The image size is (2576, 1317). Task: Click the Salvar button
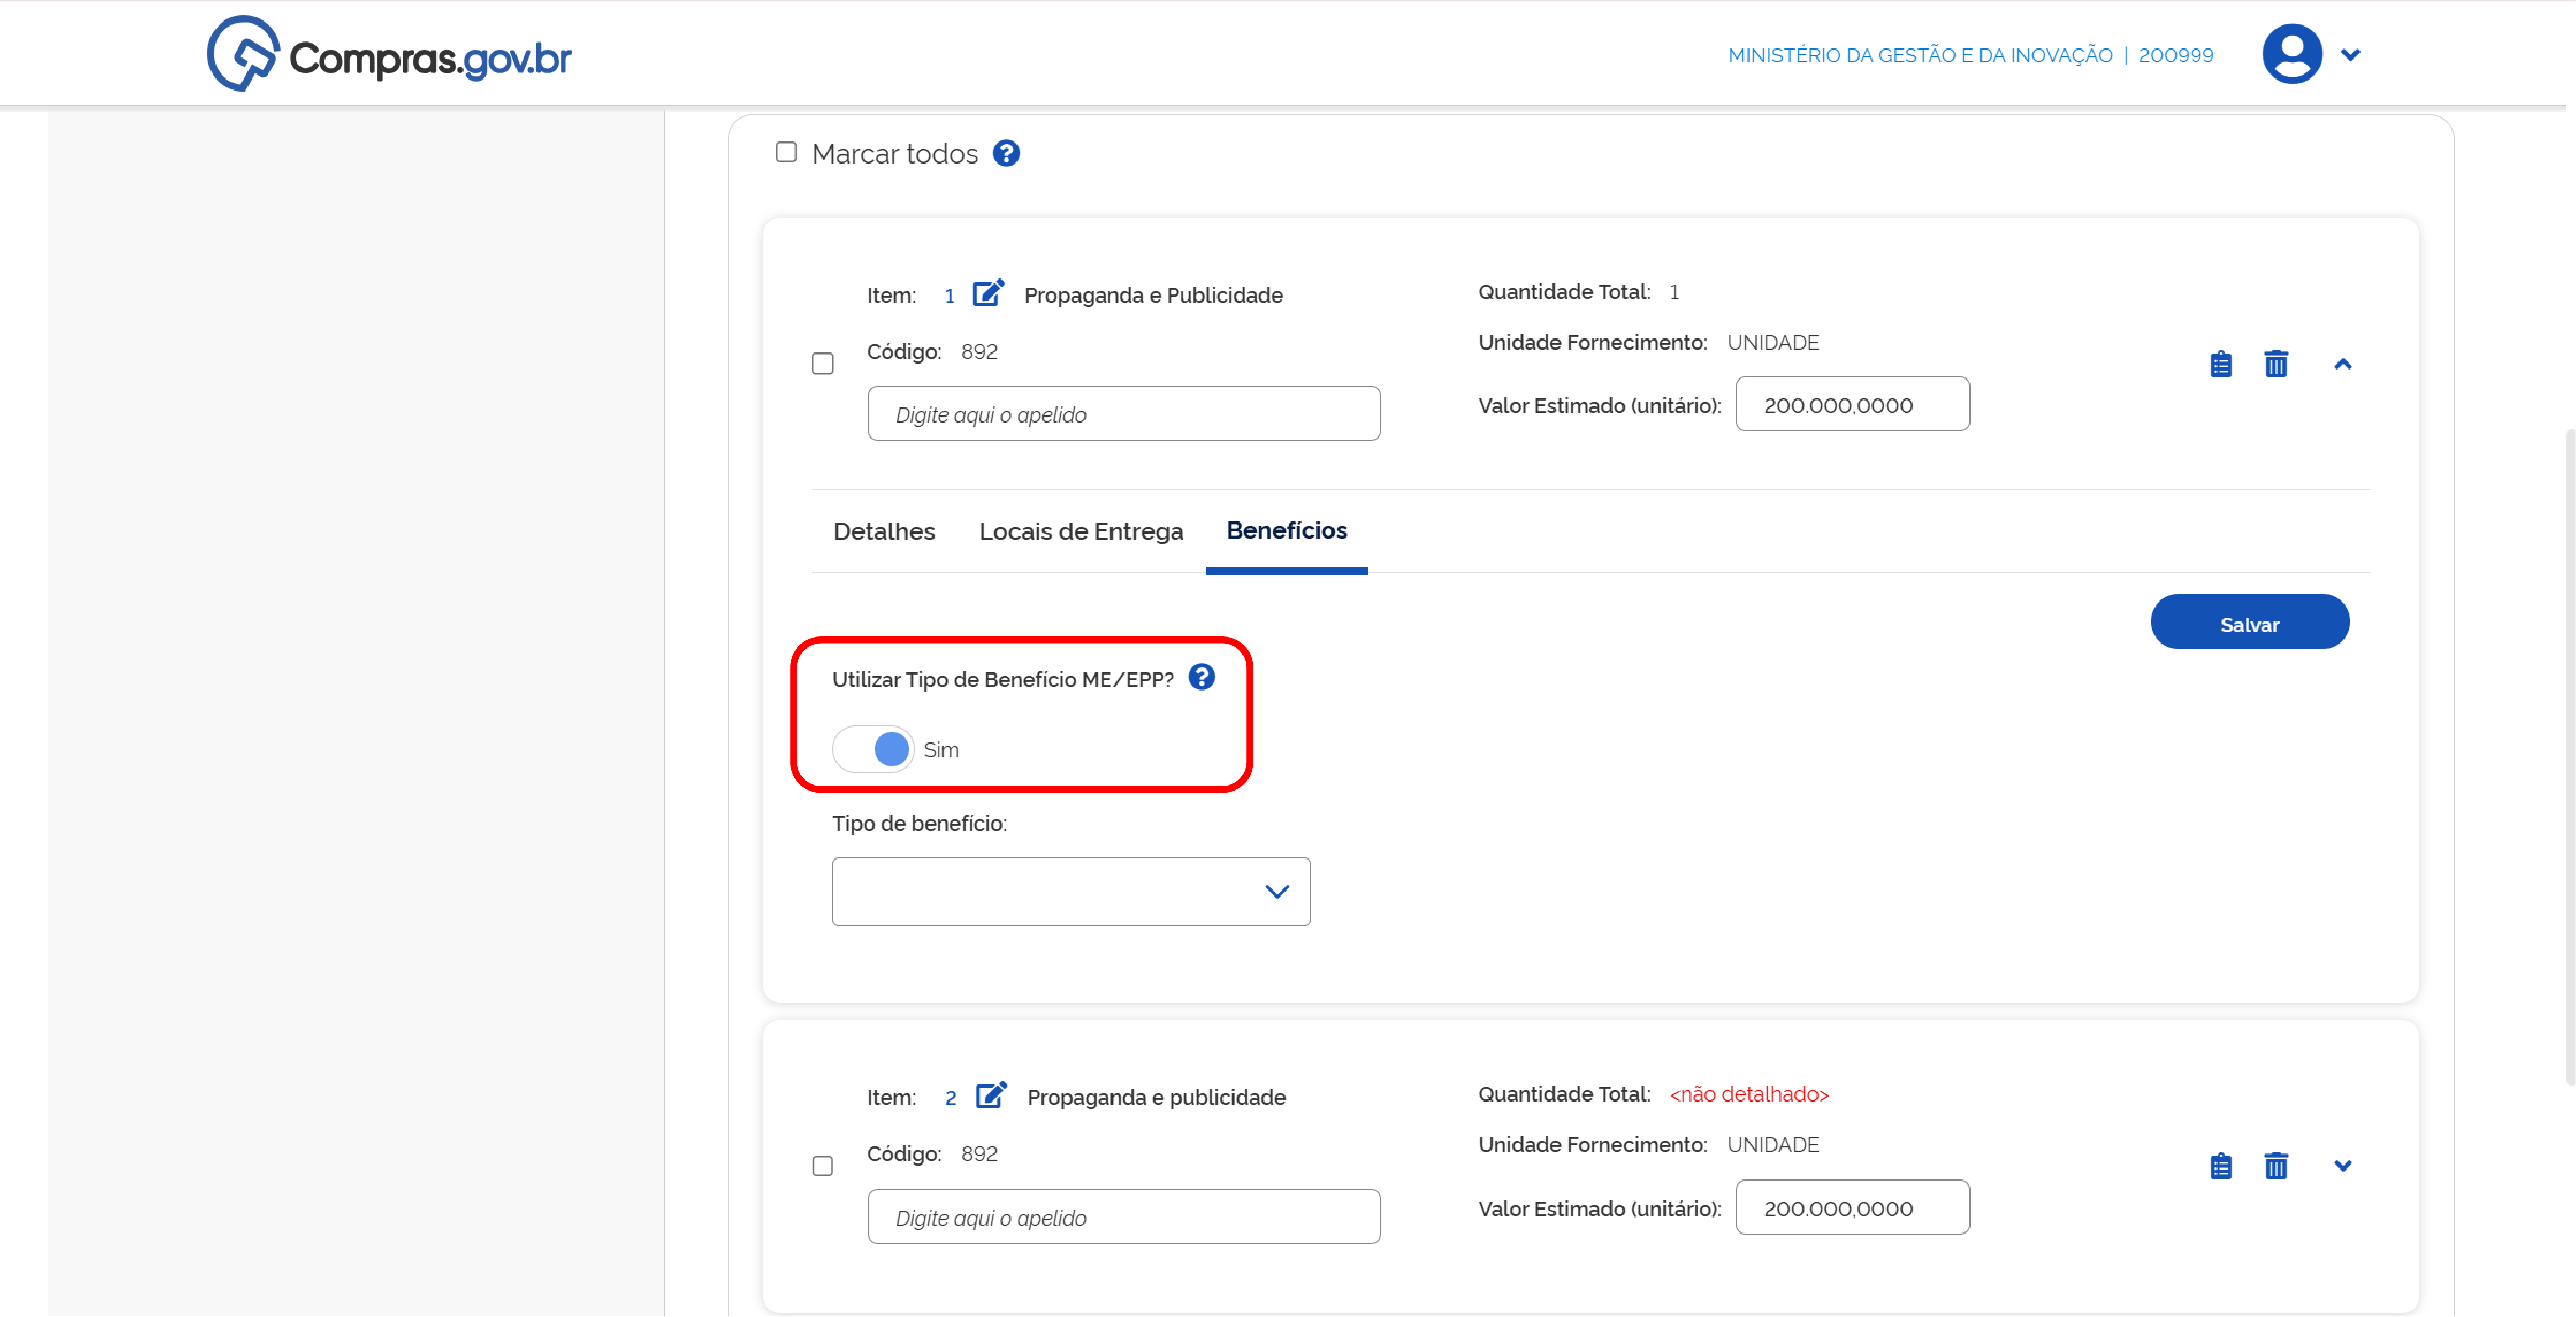click(2249, 622)
